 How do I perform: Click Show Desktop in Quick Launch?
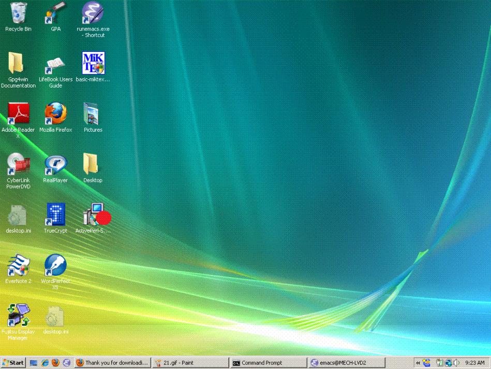[x=34, y=363]
